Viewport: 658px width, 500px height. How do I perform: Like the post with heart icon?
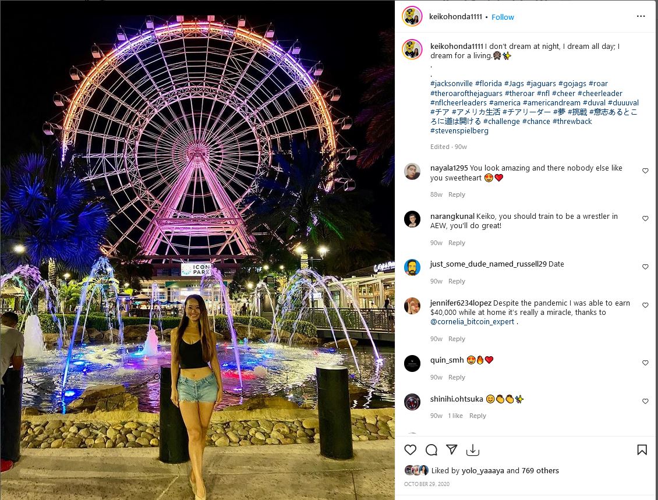pyautogui.click(x=410, y=450)
